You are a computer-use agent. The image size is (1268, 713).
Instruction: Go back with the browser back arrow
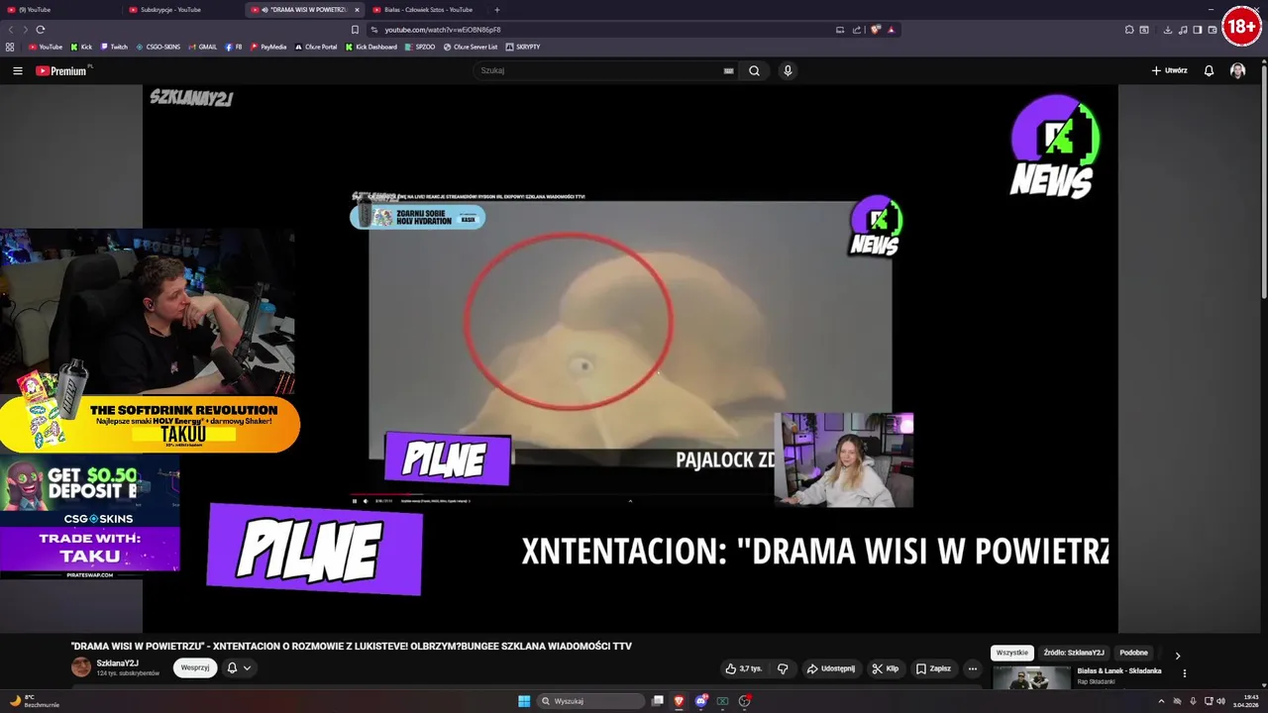click(11, 30)
